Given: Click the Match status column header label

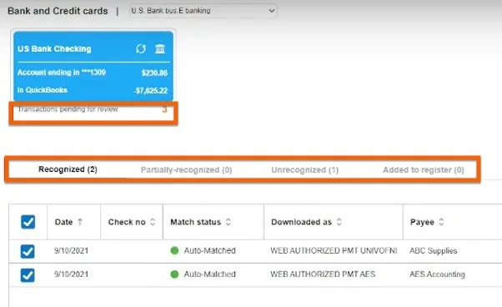Looking at the screenshot, I should (x=196, y=222).
